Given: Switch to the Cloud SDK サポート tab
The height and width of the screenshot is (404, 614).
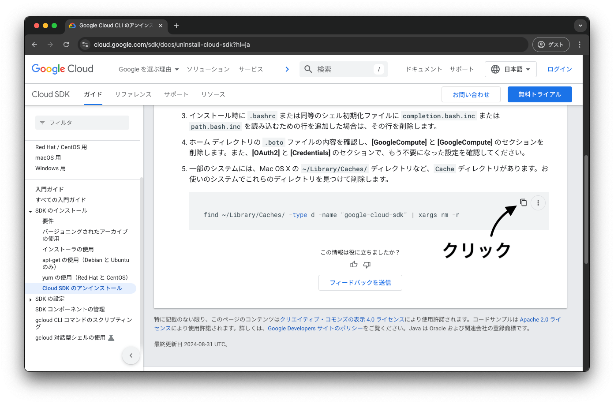Looking at the screenshot, I should pyautogui.click(x=176, y=94).
